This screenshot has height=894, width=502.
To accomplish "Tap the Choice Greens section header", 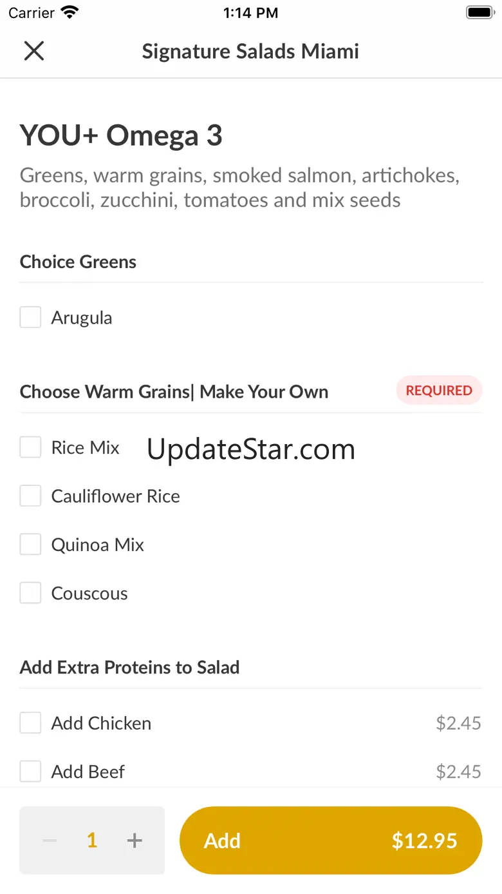I will coord(78,262).
